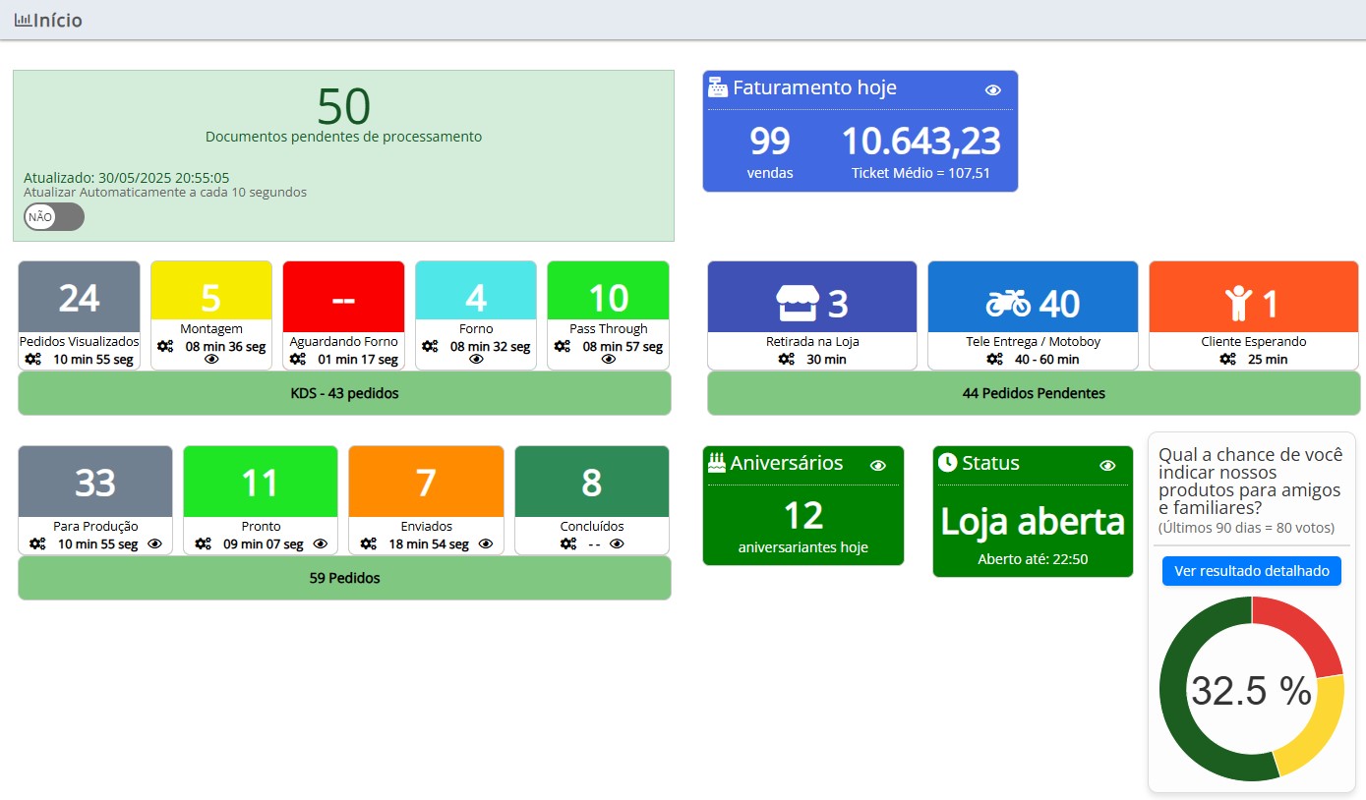Toggle eye icon in Faturamento hoje card

[x=993, y=89]
